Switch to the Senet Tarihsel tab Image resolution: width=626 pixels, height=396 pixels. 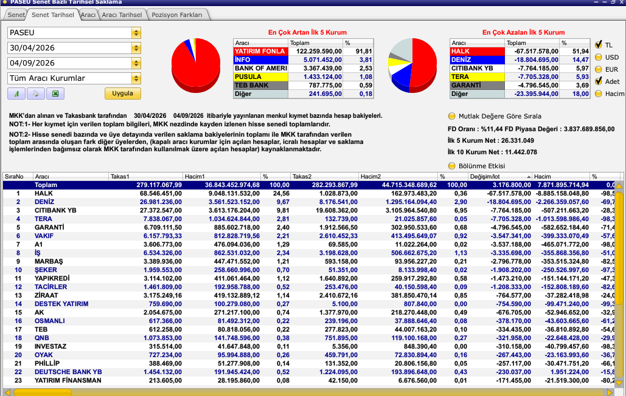point(53,15)
